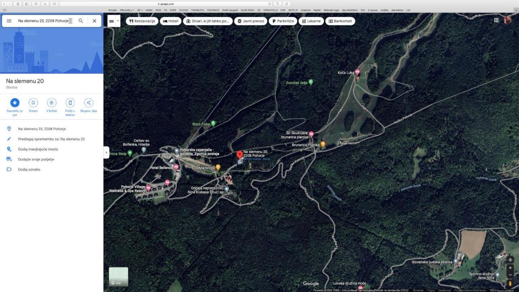Filter by Parkirišče chip

pyautogui.click(x=283, y=21)
